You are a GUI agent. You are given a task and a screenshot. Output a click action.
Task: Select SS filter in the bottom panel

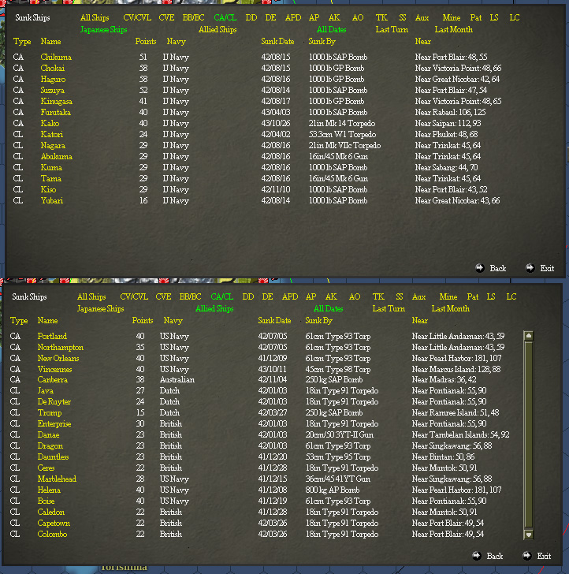pyautogui.click(x=399, y=296)
